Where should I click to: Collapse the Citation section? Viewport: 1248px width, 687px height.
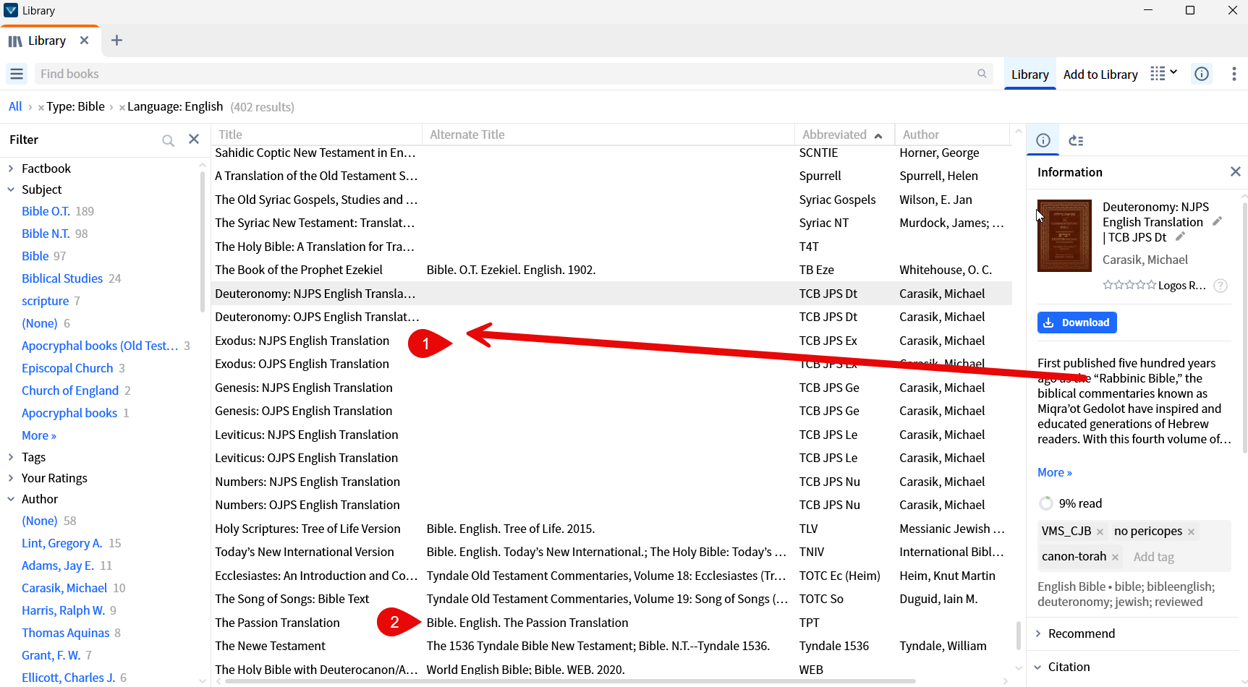(1038, 667)
